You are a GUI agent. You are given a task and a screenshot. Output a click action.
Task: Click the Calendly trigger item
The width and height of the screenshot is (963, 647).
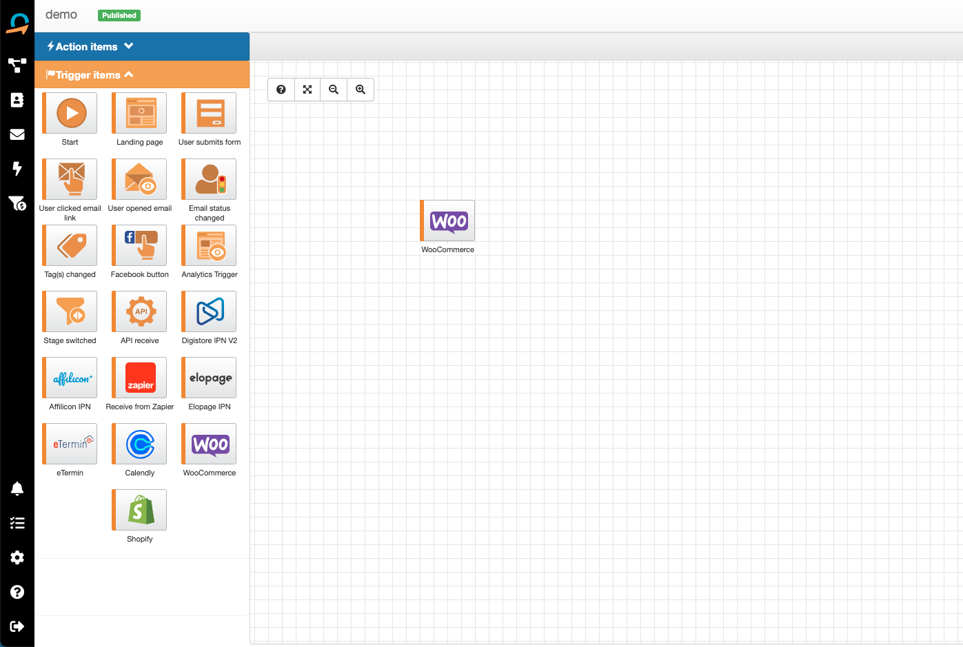click(x=139, y=444)
